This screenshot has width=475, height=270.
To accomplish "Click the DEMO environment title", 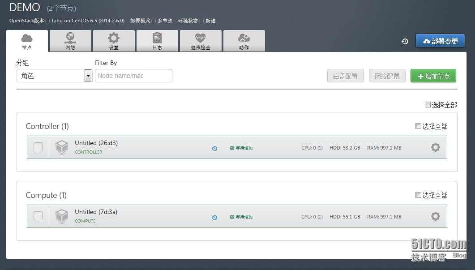I will click(x=25, y=7).
